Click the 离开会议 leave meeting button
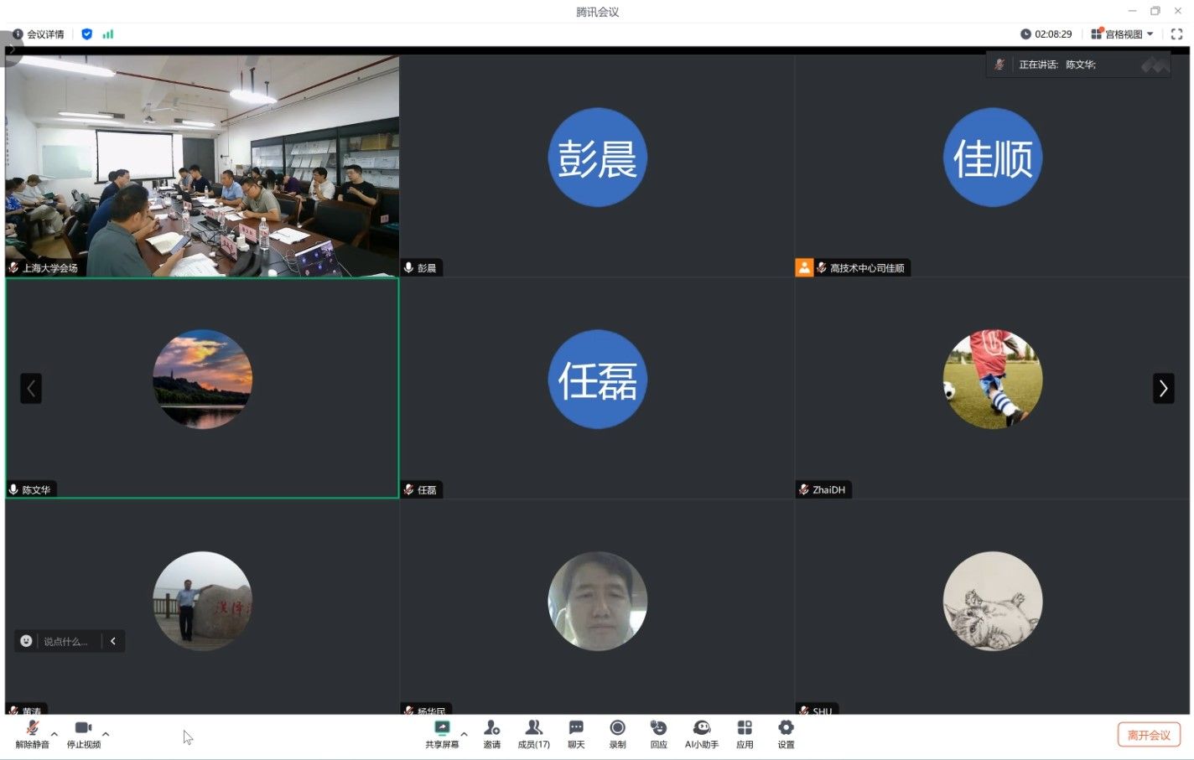This screenshot has height=760, width=1194. (1149, 735)
